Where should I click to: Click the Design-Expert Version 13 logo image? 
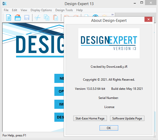[109, 43]
